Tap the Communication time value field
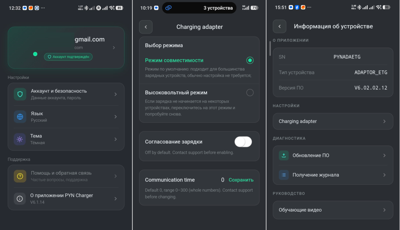This screenshot has height=230, width=400. (222, 180)
